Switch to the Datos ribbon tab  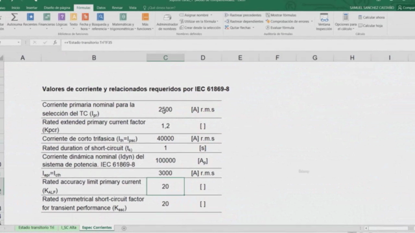click(101, 8)
